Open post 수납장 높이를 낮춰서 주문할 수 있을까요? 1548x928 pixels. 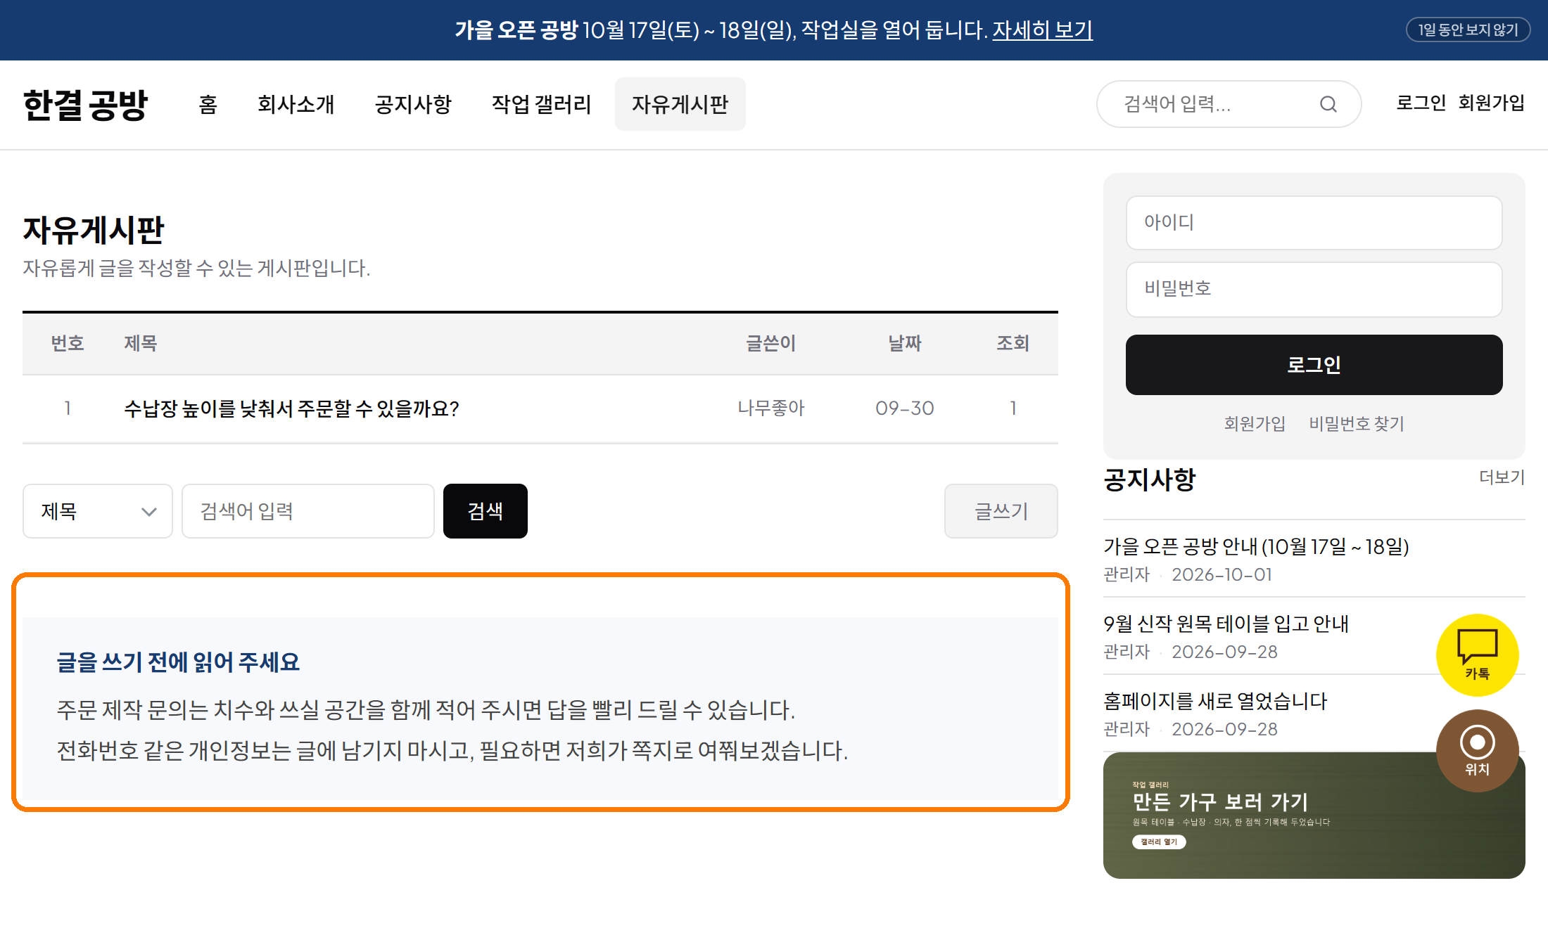[291, 408]
